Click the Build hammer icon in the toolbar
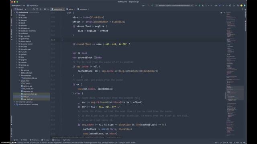The height and width of the screenshot is (144, 257). pos(152,6)
